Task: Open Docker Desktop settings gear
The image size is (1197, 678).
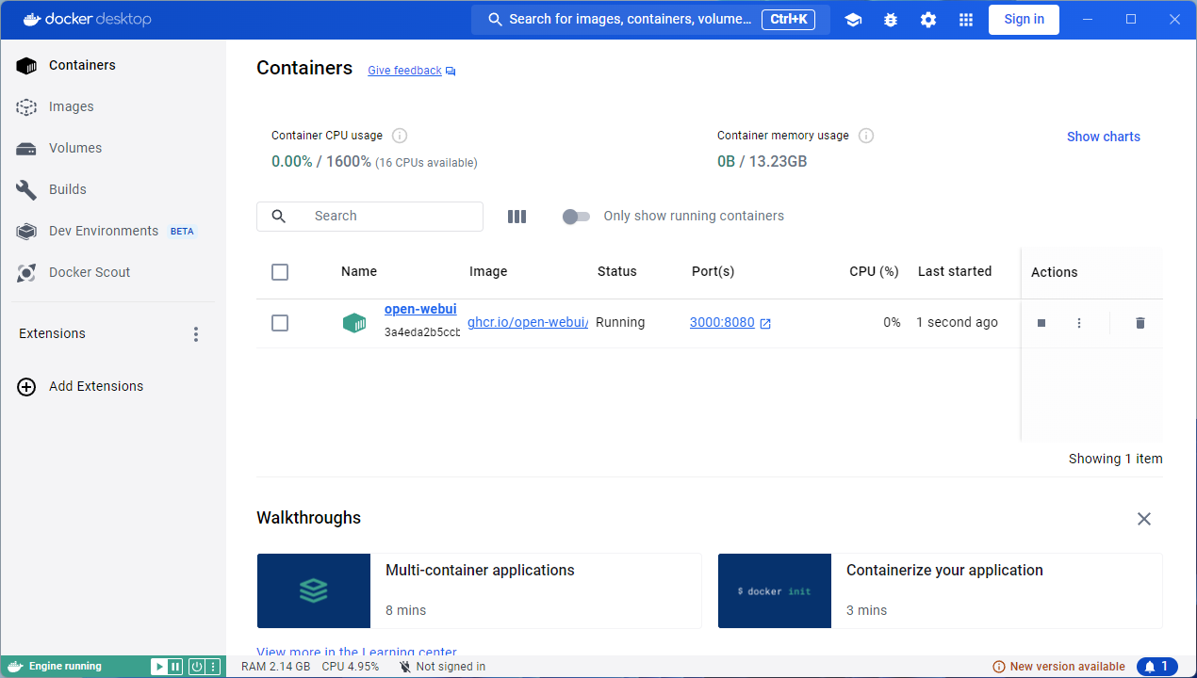Action: pos(928,20)
